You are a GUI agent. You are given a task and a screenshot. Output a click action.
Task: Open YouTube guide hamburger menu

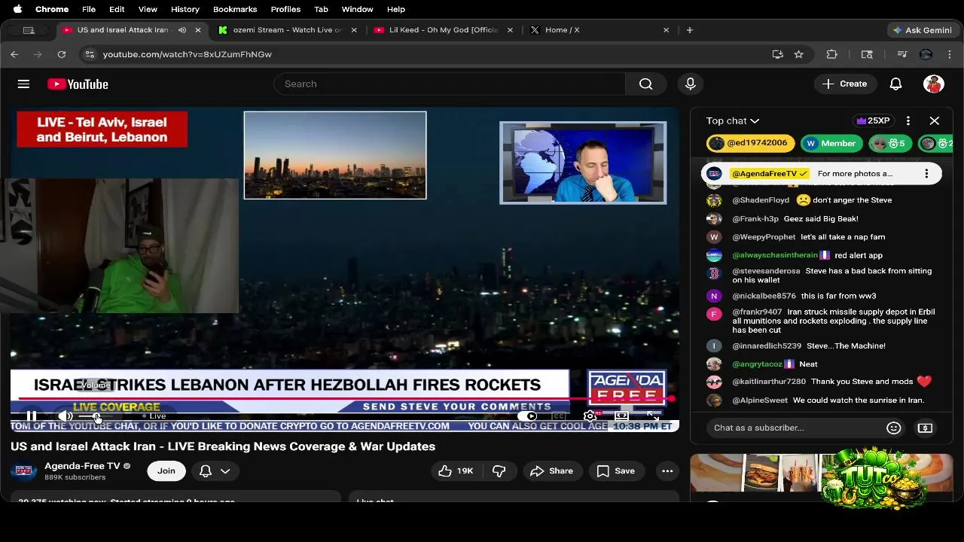coord(23,84)
